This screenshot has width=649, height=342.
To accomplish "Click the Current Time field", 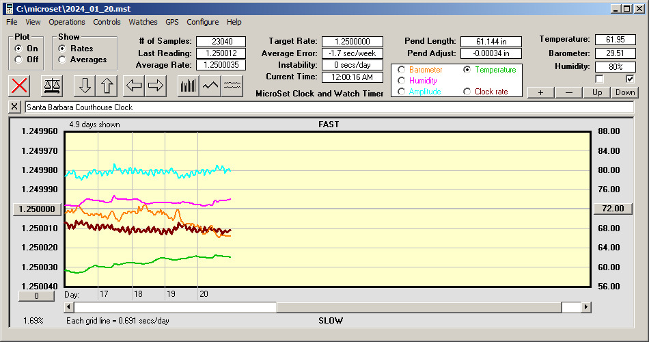I will 353,77.
